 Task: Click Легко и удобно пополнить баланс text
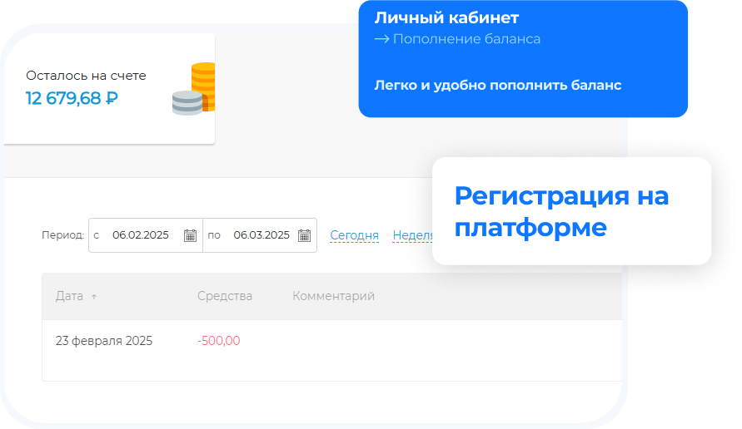pyautogui.click(x=498, y=85)
